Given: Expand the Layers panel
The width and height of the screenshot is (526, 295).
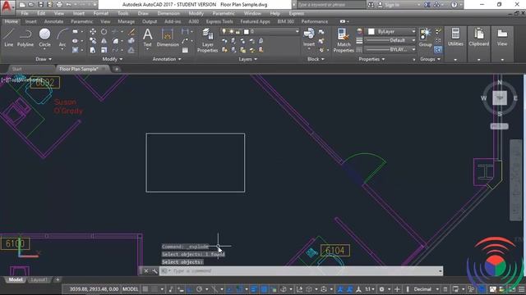Looking at the screenshot, I should point(247,59).
